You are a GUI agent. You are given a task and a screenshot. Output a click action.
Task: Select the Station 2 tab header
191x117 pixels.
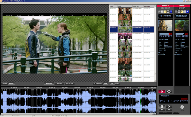click(182, 6)
